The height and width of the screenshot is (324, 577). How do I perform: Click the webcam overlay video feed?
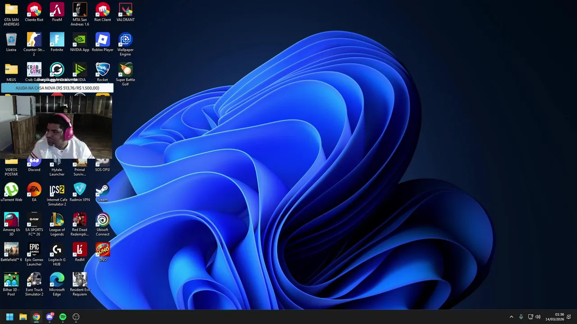(56, 126)
